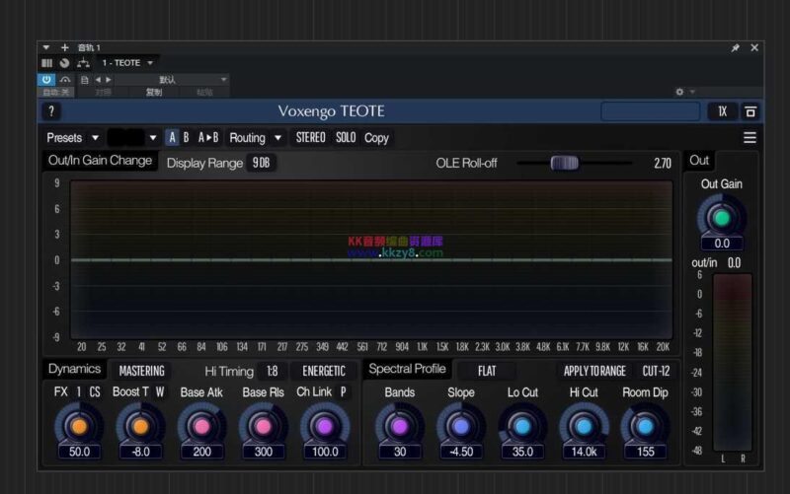
Task: Click the blue Room Dip knob
Action: tap(646, 427)
